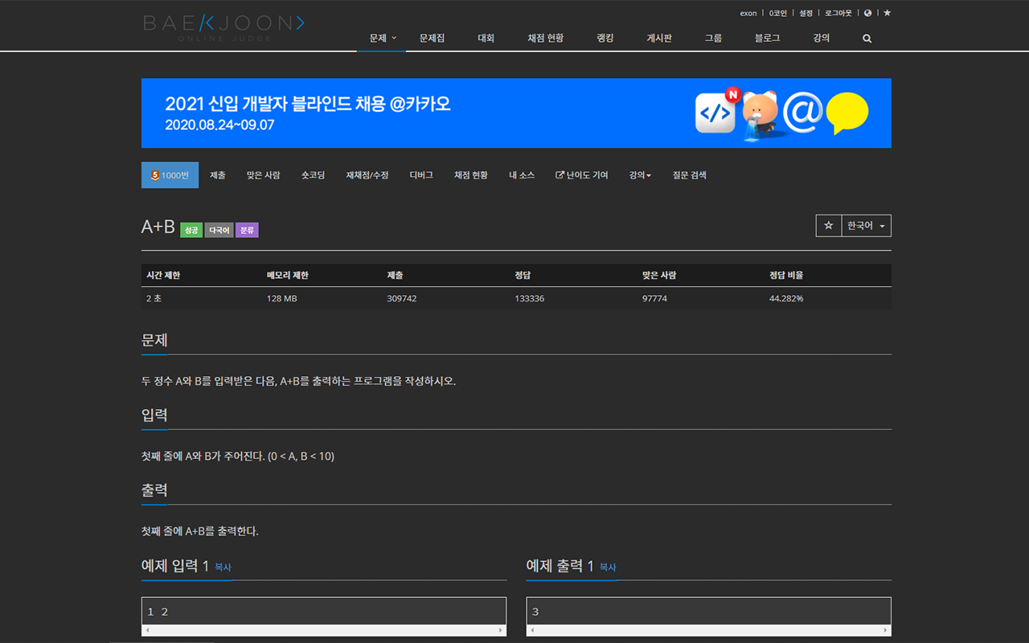Favorite the problem with the star button
1029x643 pixels.
(828, 226)
